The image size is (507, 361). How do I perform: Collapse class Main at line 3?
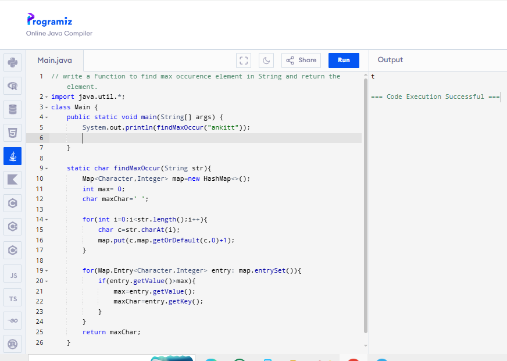[x=47, y=108]
